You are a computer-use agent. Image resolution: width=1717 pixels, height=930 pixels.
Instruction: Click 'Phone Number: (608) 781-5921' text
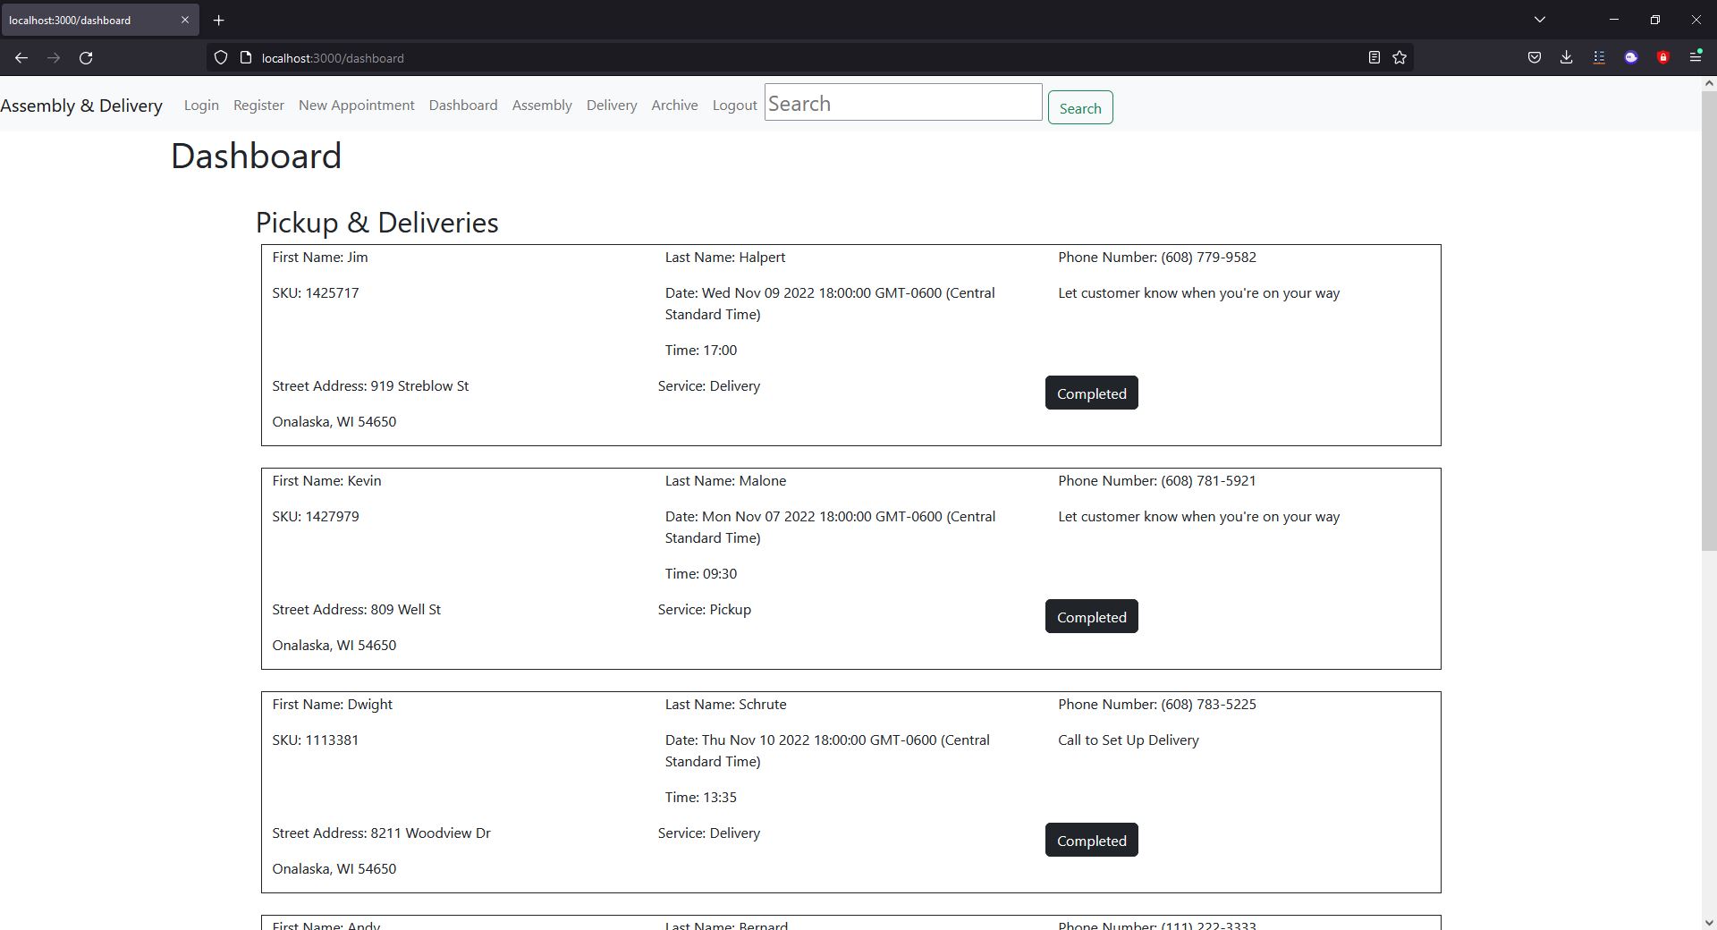click(1157, 481)
